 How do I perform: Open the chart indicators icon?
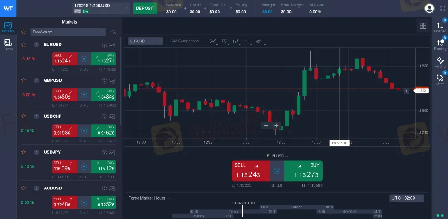[x=213, y=41]
